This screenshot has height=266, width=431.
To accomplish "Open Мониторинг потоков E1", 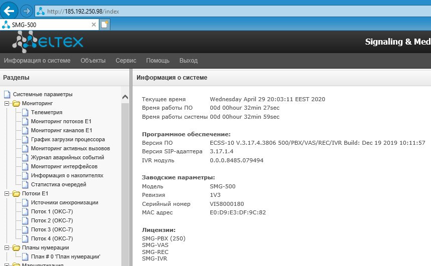I will (61, 121).
